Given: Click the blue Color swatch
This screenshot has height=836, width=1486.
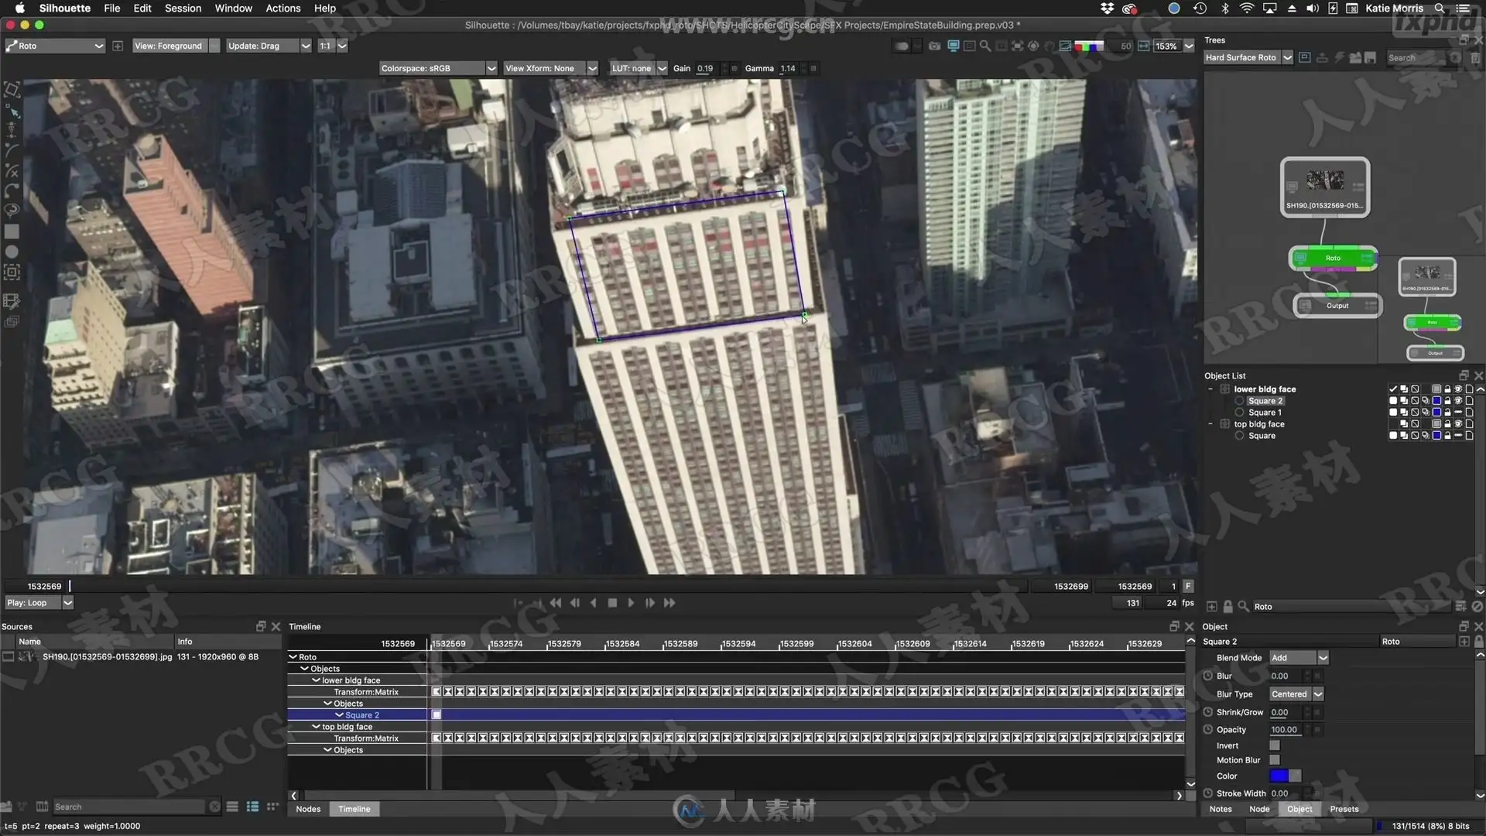Looking at the screenshot, I should tap(1279, 776).
